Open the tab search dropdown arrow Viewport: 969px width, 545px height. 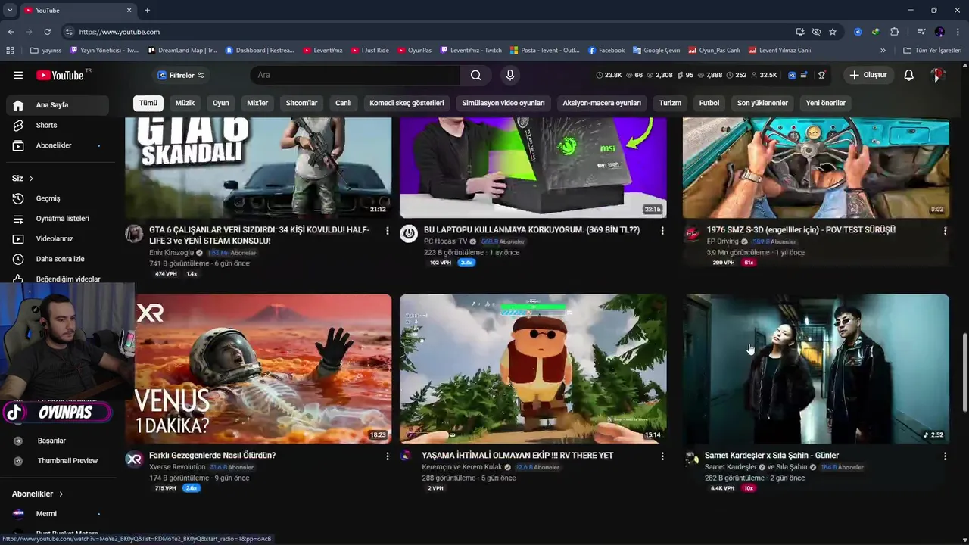pos(10,10)
